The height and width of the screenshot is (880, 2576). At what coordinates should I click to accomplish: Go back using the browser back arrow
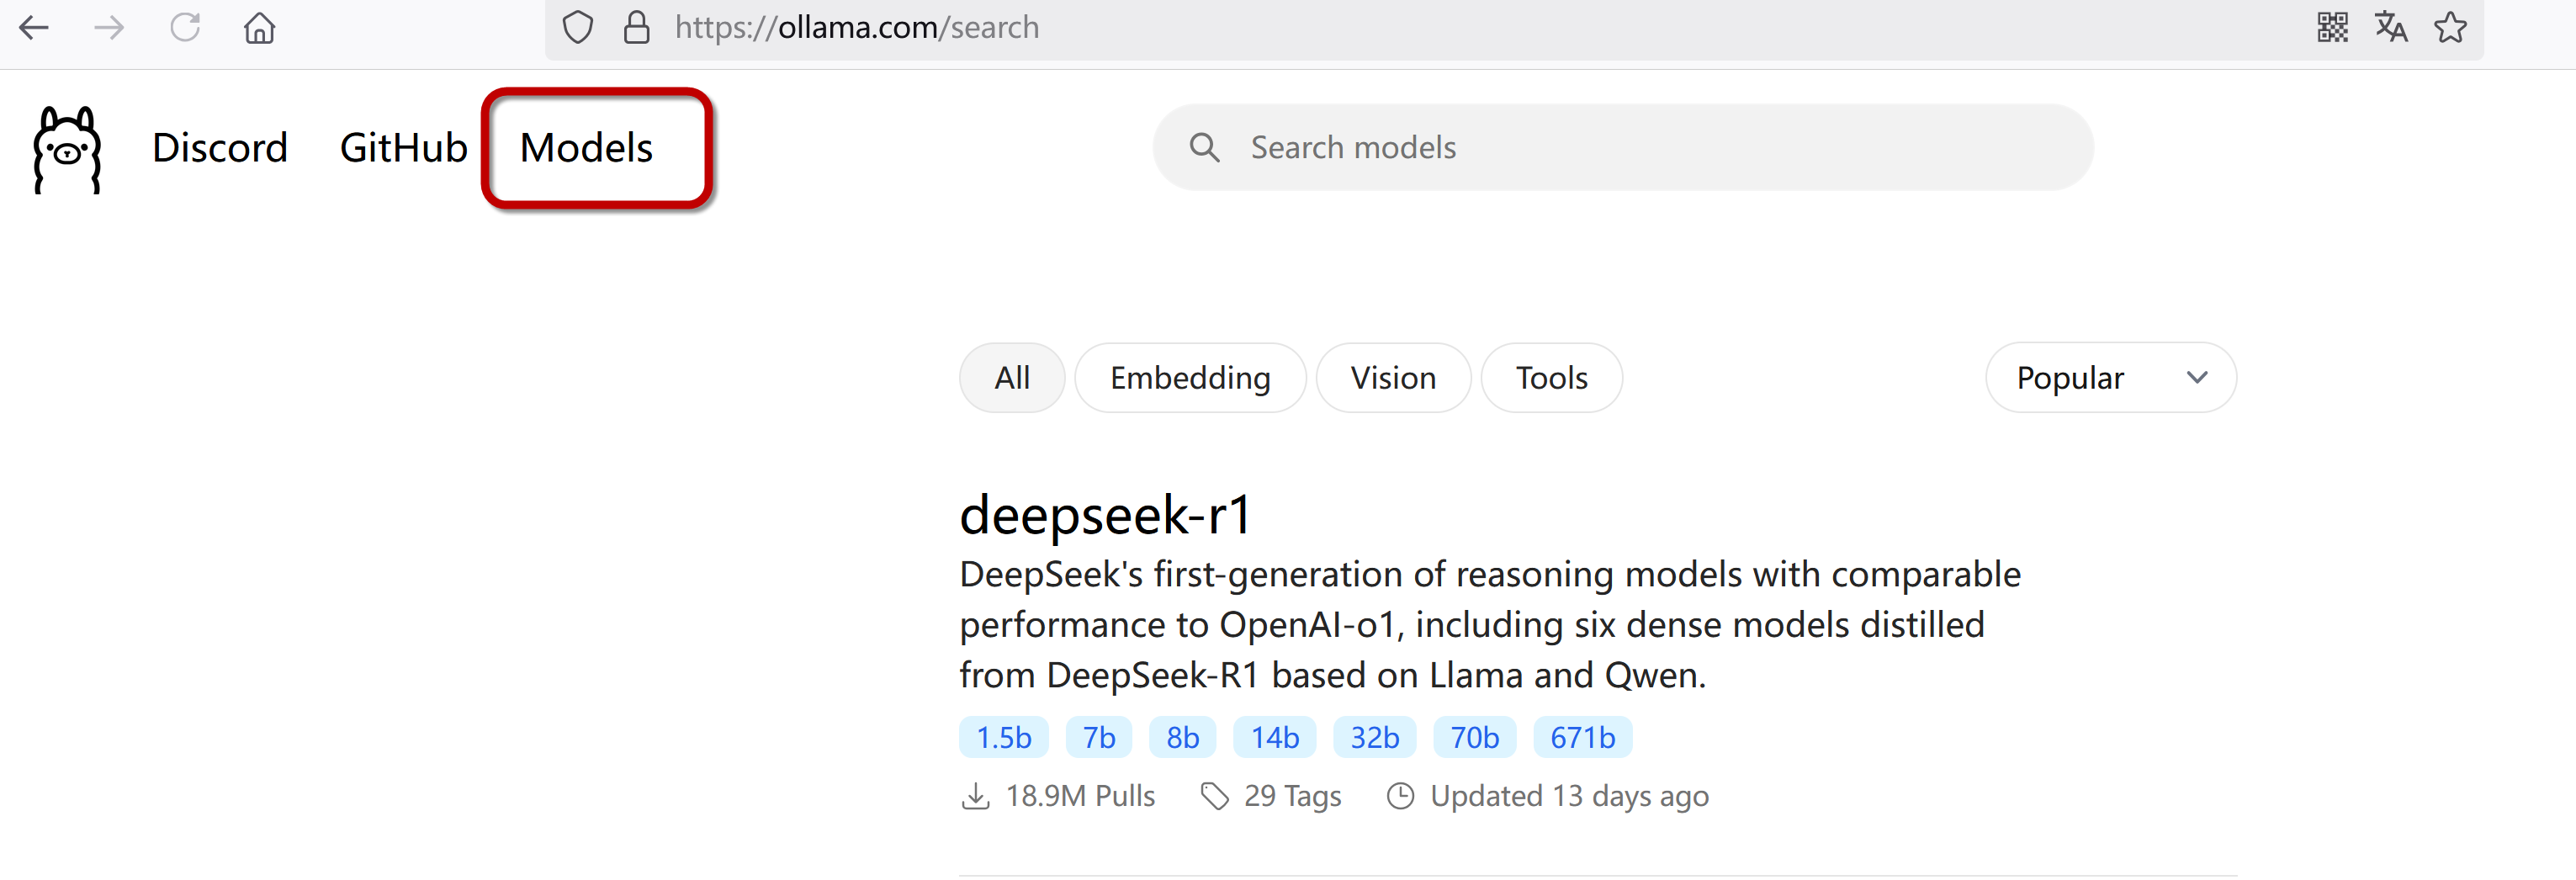click(x=34, y=27)
